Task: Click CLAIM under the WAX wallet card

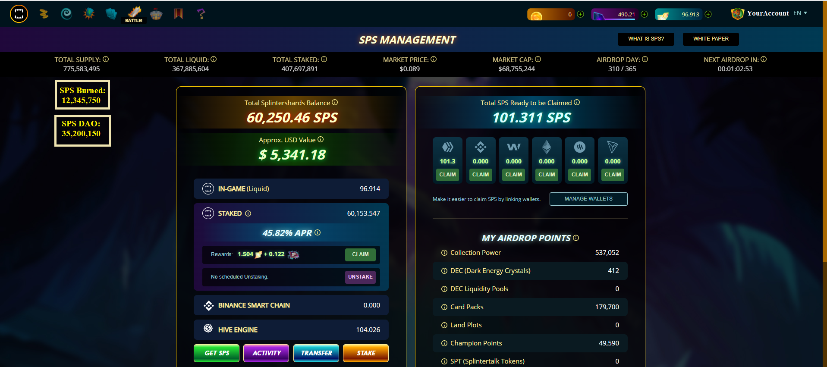Action: click(514, 175)
